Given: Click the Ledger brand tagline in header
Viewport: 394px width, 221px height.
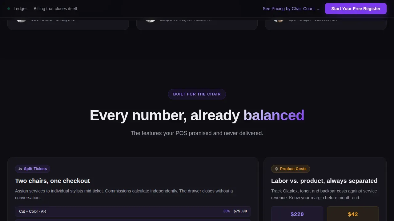Looking at the screenshot, I should click(45, 9).
